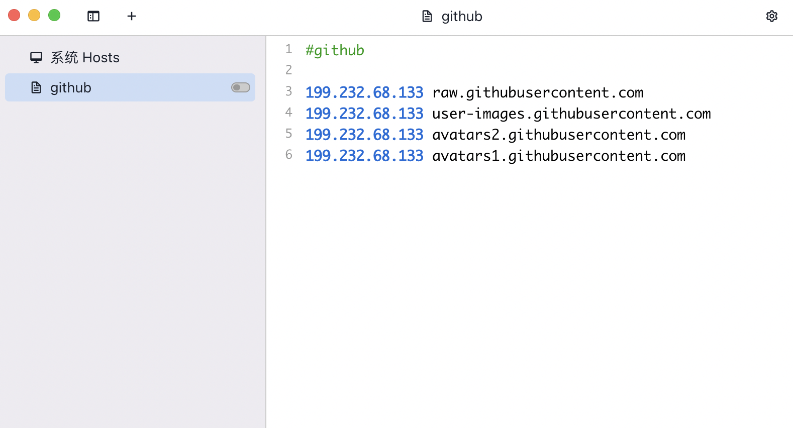
Task: Click the green maximize window button
Action: (54, 15)
